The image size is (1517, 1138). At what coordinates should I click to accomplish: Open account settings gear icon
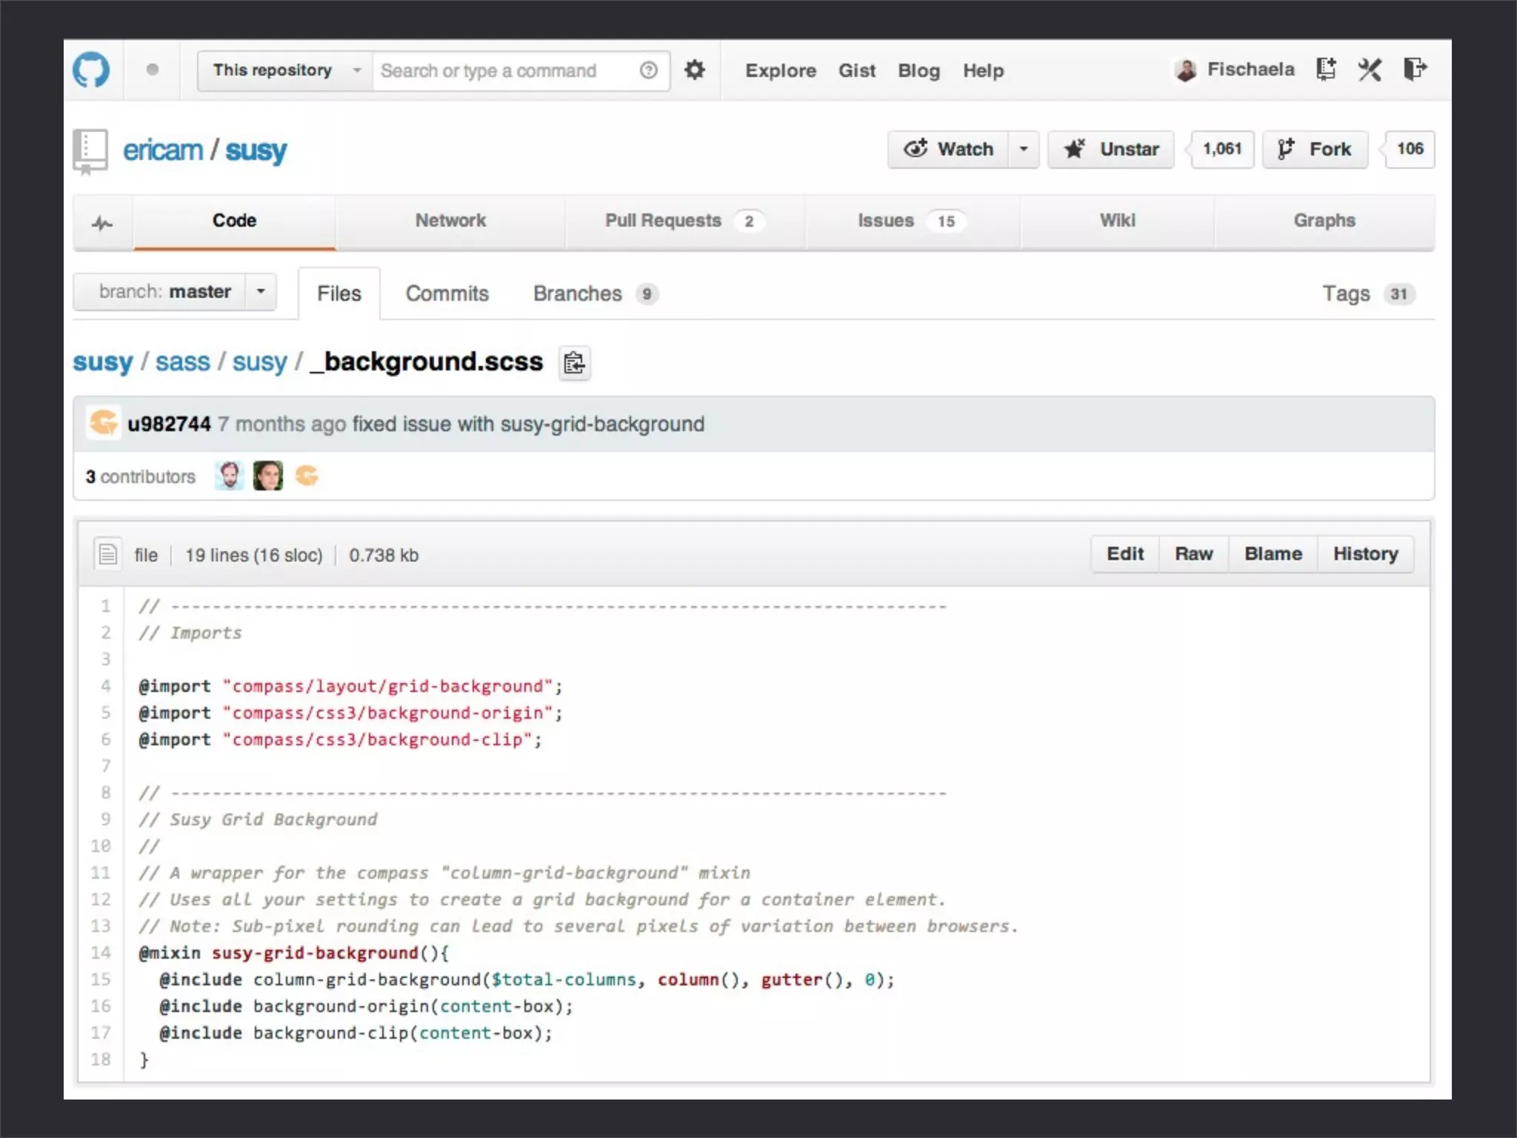tap(694, 70)
